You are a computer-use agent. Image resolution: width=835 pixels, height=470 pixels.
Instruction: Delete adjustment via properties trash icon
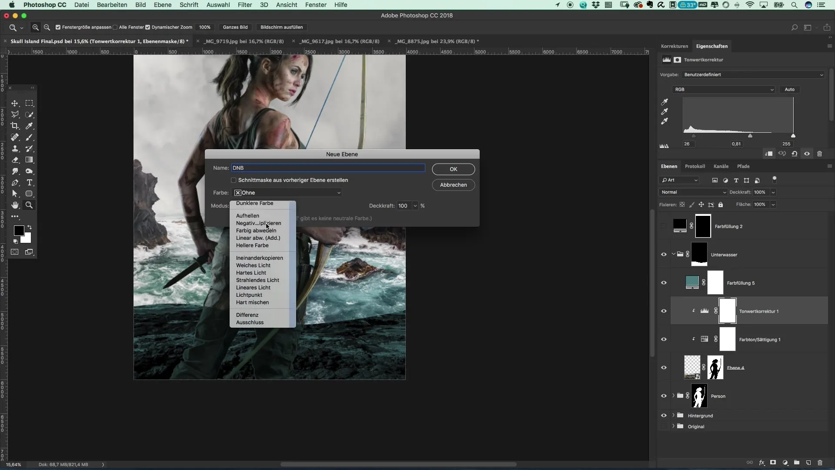(x=819, y=154)
